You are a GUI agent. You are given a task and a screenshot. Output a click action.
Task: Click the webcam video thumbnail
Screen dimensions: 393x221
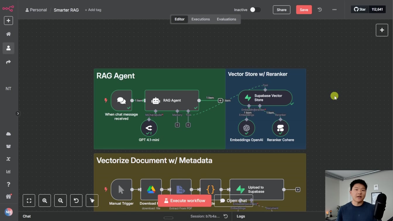point(359,196)
